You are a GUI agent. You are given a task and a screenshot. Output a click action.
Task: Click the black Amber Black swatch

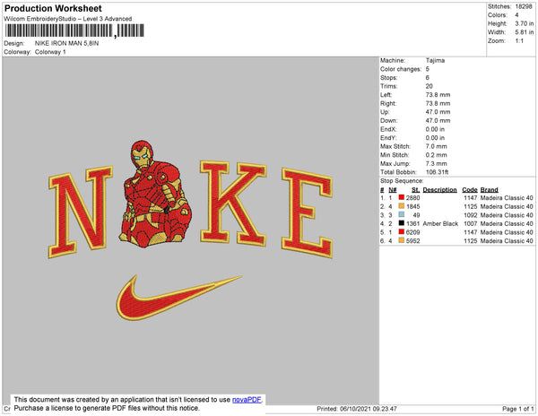401,223
